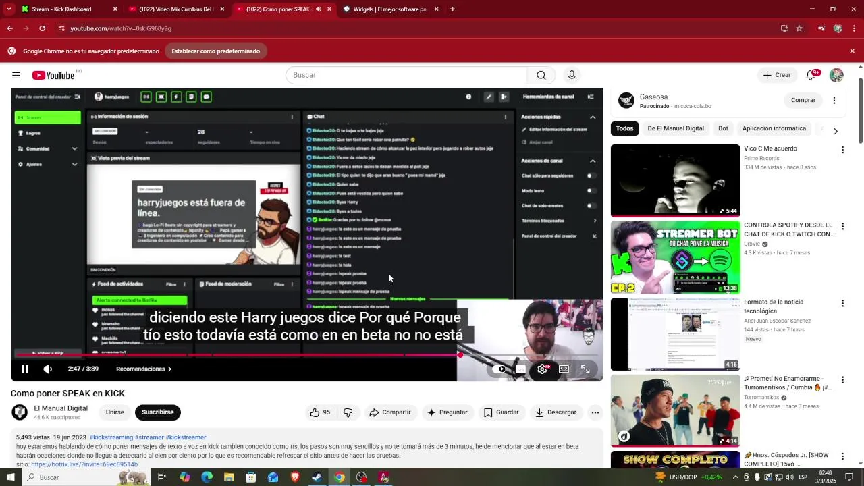Open the YouTube guide hamburger menu

tap(16, 75)
